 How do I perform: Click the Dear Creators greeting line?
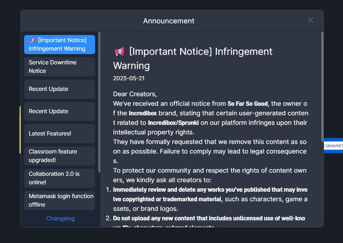point(135,94)
